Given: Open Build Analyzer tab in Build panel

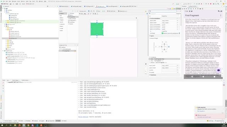Looking at the screenshot, I should pyautogui.click(x=25, y=80).
